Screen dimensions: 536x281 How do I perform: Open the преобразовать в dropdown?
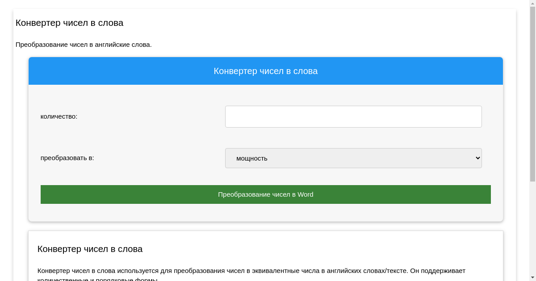point(353,158)
